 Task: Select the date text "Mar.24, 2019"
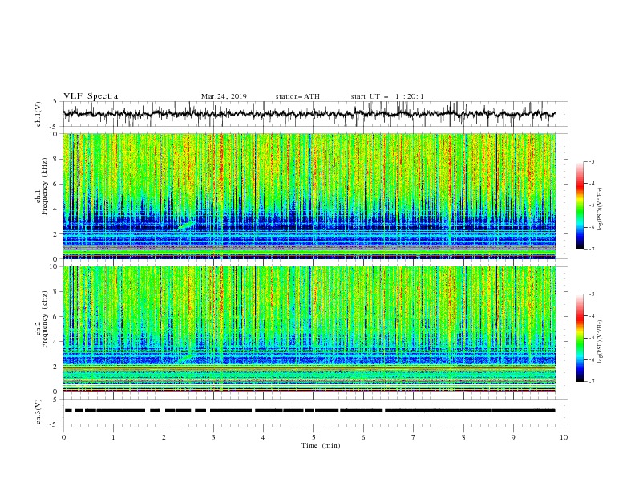224,96
